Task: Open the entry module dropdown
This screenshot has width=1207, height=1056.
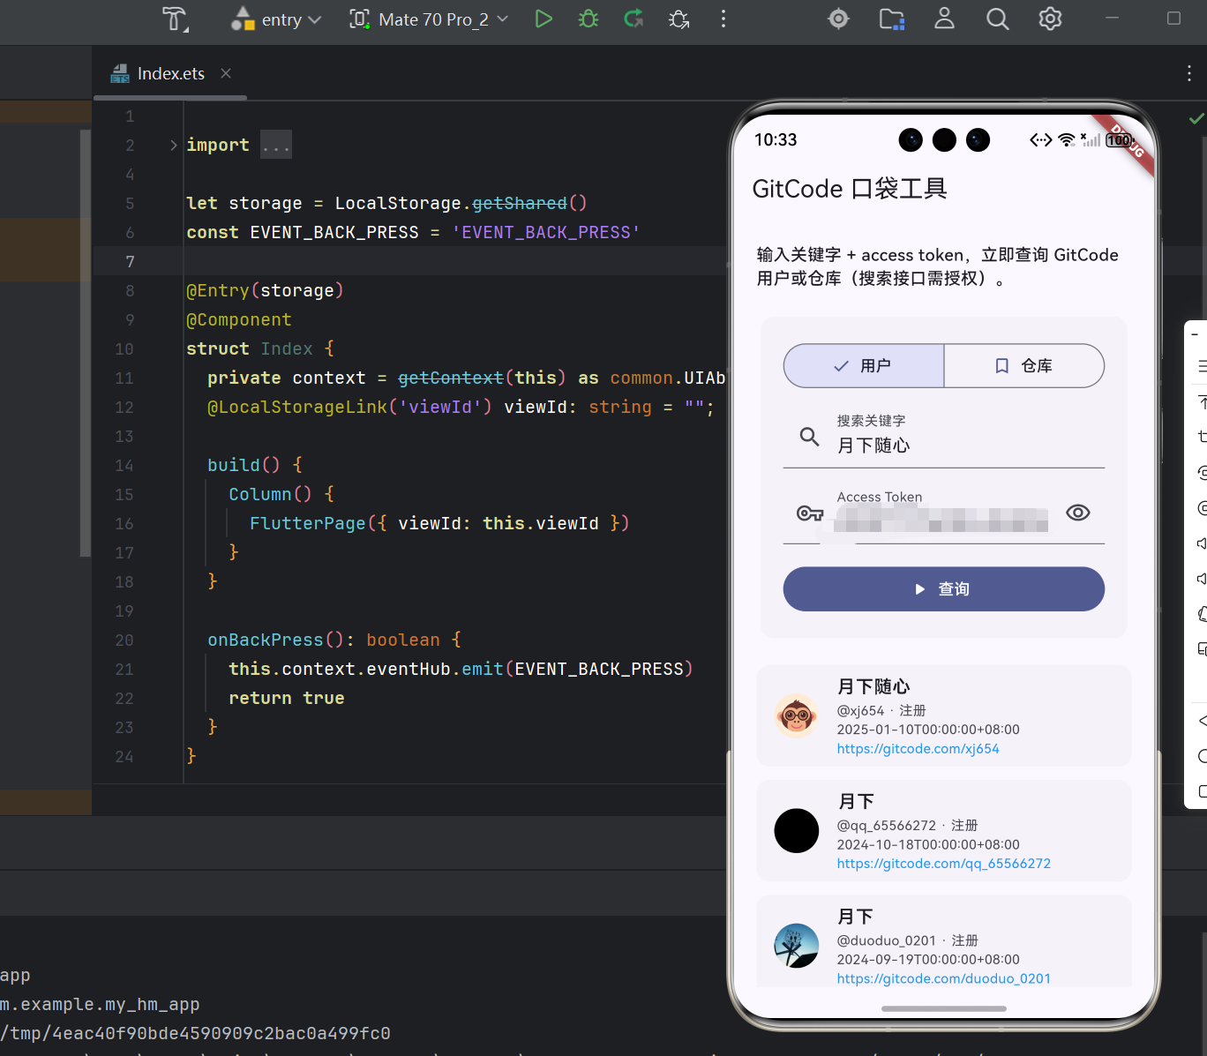Action: 274,19
